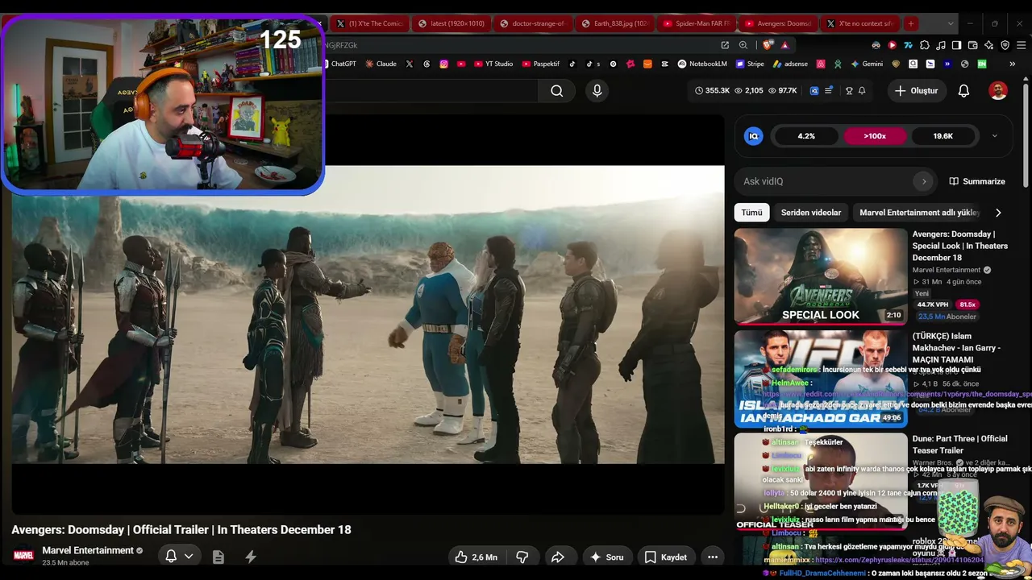Open YouTube notifications bell
This screenshot has width=1032, height=580.
point(963,91)
